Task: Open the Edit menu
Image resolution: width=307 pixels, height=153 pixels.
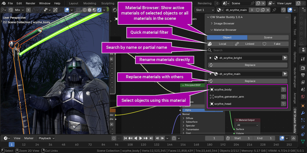Action: tap(19, 3)
